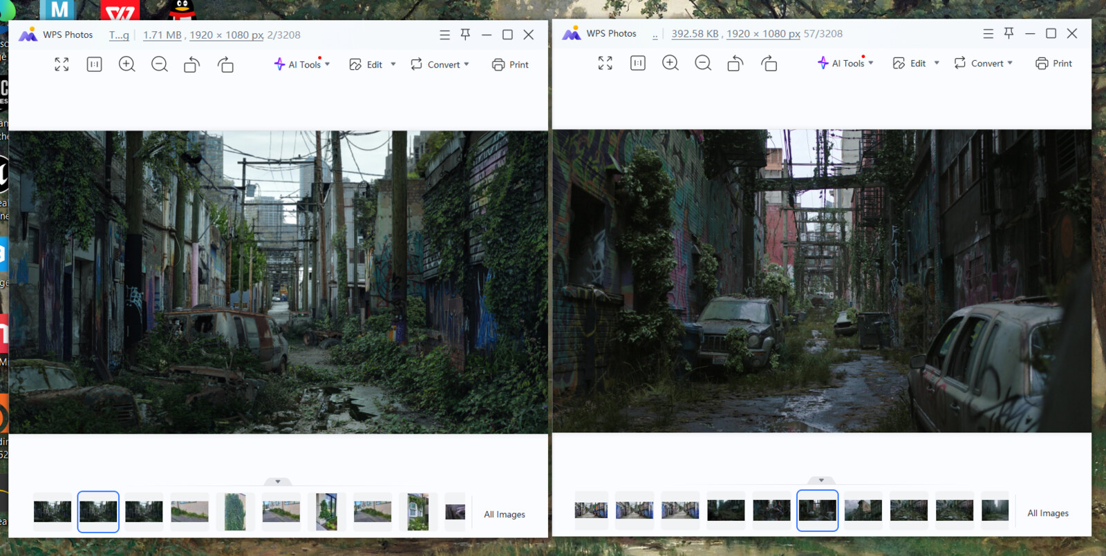Select fourth thumbnail in right window strip
1106x556 pixels.
(726, 510)
